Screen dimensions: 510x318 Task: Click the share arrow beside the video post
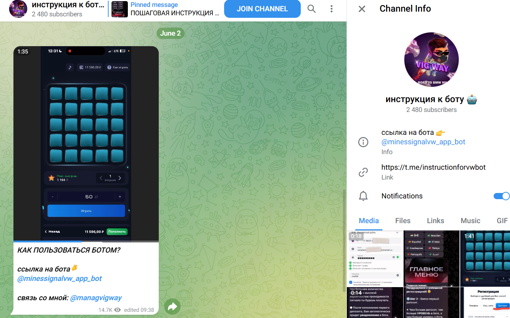point(173,307)
